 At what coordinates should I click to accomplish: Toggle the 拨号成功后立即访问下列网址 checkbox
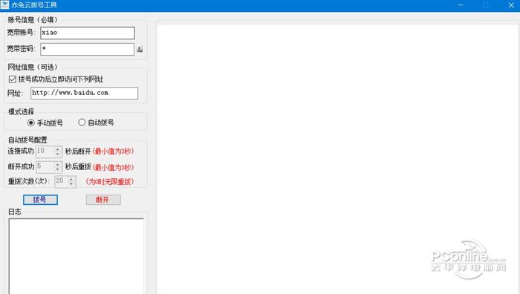tap(13, 79)
